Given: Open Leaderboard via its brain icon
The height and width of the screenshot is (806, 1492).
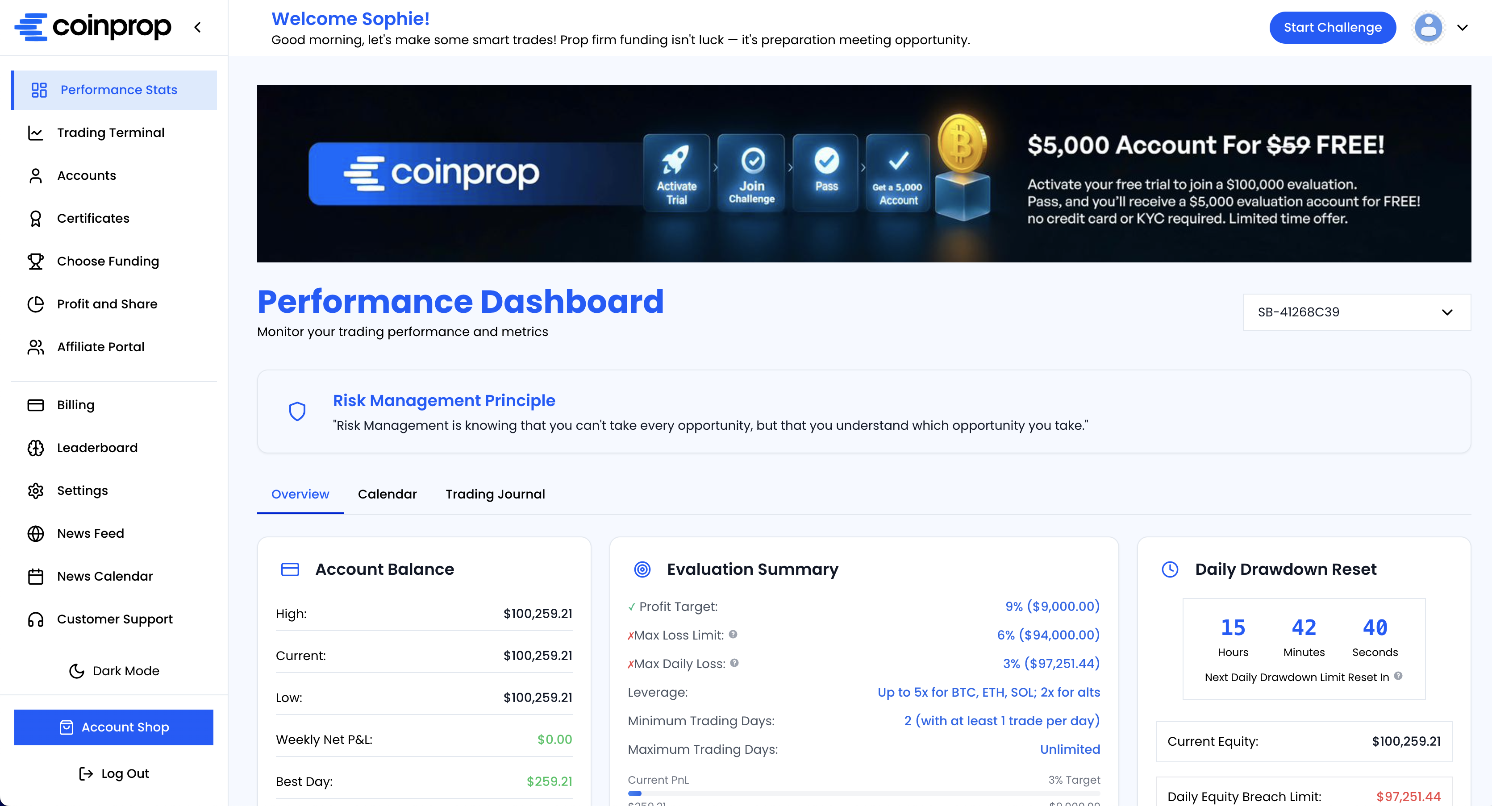Looking at the screenshot, I should coord(35,448).
